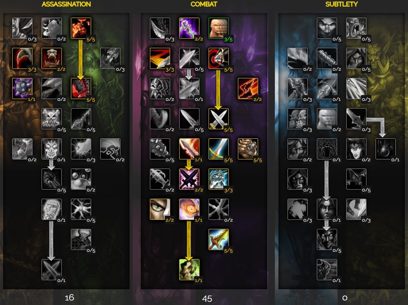Add a point to green-bordered 3/5 face talent
Screen dimensions: 408x305
click(x=218, y=28)
